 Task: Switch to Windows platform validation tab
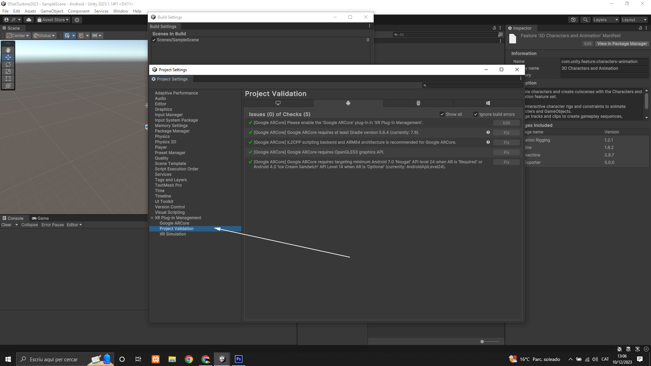[488, 103]
